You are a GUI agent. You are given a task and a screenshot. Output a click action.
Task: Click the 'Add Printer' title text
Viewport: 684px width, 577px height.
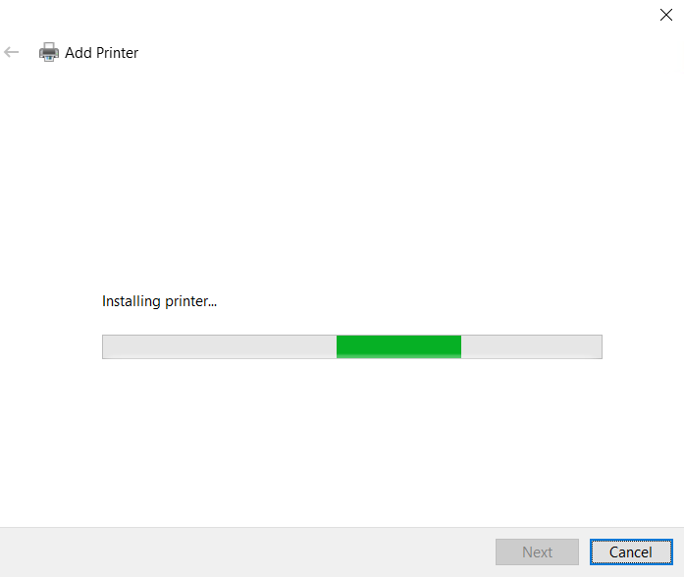tap(102, 53)
